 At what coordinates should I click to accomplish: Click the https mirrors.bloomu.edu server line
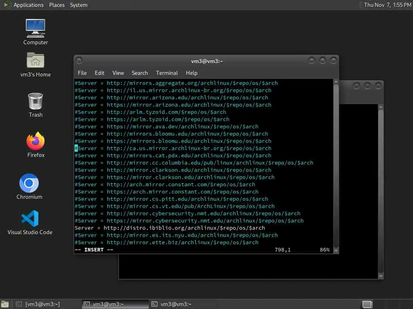173,141
